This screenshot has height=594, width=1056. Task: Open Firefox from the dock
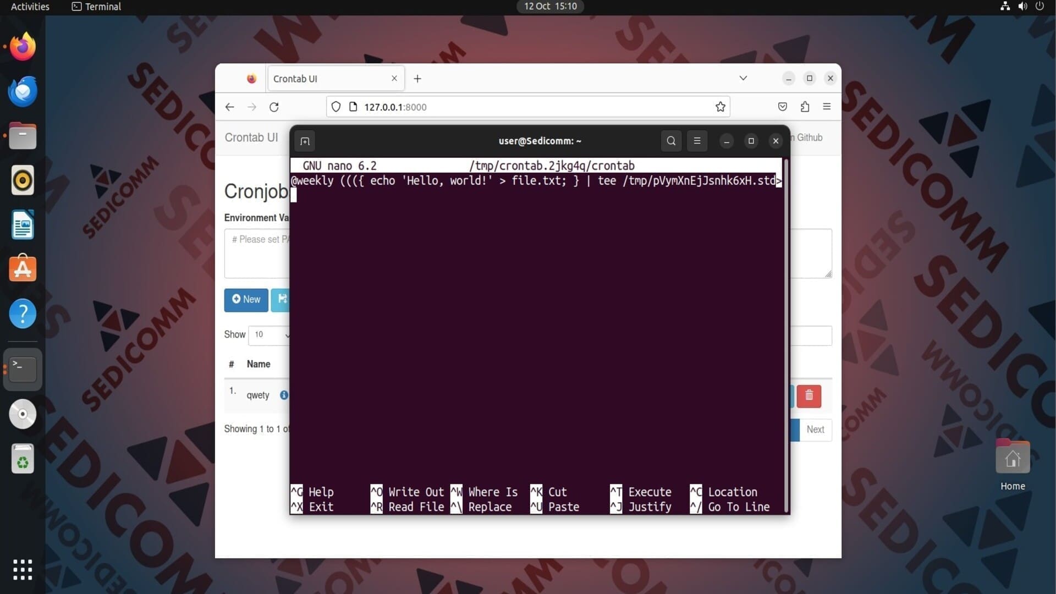(23, 47)
